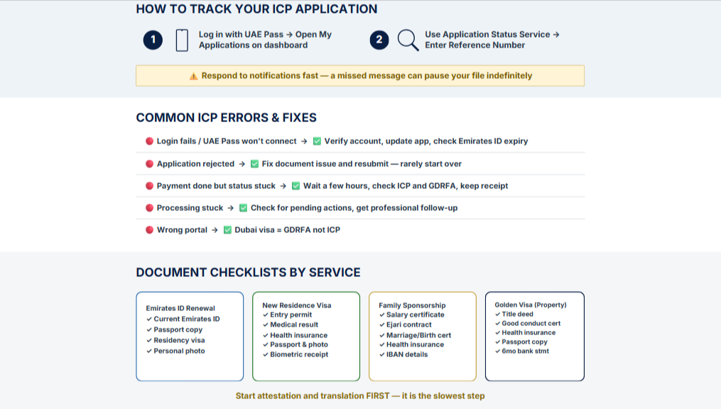This screenshot has width=721, height=409.
Task: Click checkmark next to IBAN details
Action: coord(381,354)
